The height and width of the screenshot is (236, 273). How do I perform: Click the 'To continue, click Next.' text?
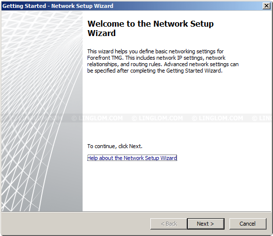[115, 146]
